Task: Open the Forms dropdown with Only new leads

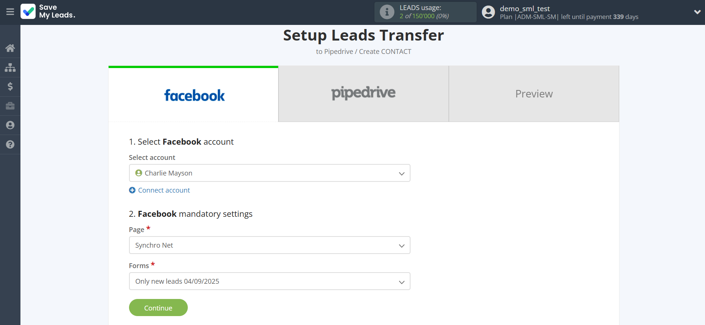Action: (x=269, y=281)
